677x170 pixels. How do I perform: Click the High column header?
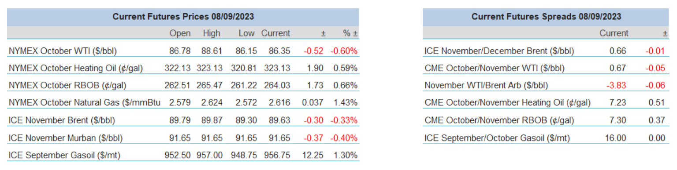pyautogui.click(x=212, y=33)
